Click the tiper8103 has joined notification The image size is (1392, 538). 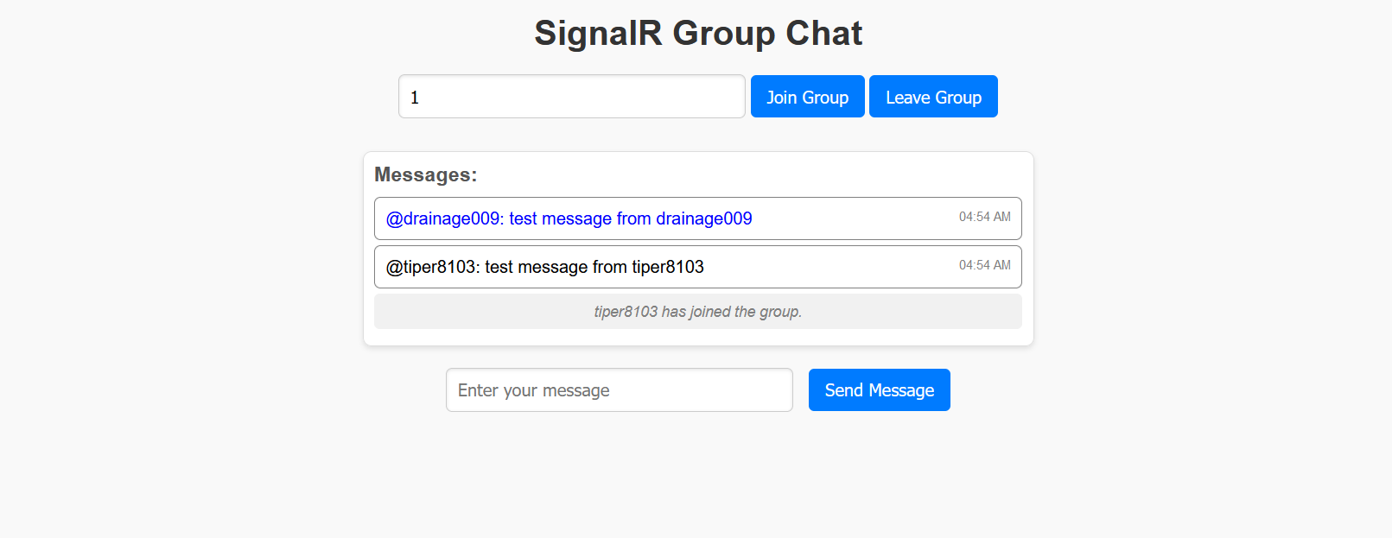[697, 312]
